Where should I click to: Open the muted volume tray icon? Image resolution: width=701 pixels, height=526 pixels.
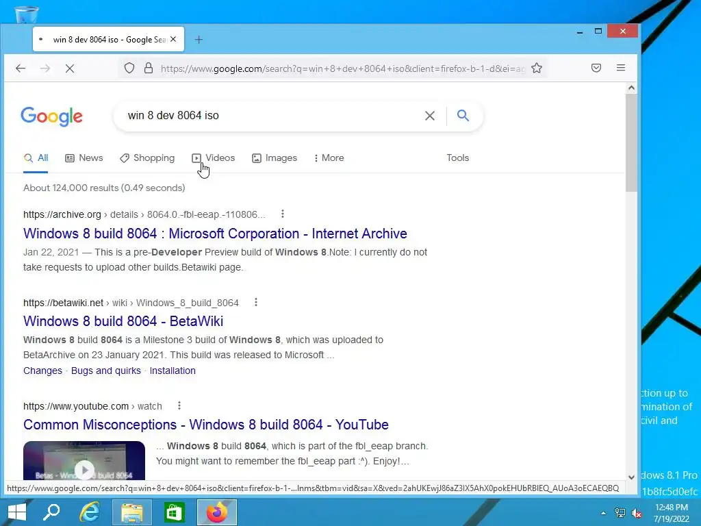(x=636, y=514)
